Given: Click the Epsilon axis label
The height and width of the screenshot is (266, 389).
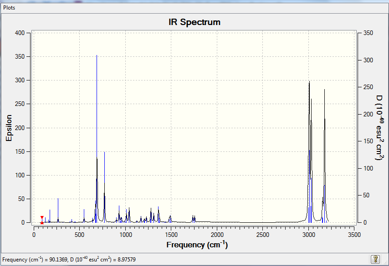Looking at the screenshot, I should (x=9, y=128).
